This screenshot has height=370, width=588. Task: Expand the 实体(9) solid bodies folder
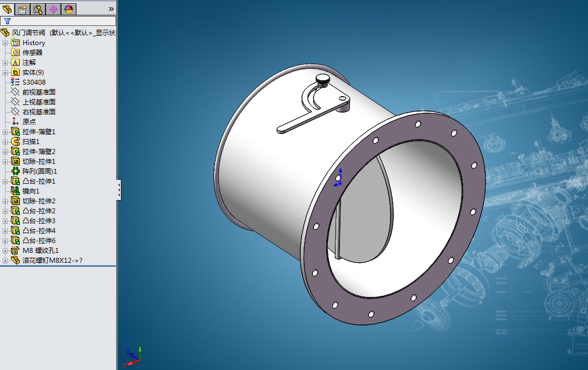point(5,73)
